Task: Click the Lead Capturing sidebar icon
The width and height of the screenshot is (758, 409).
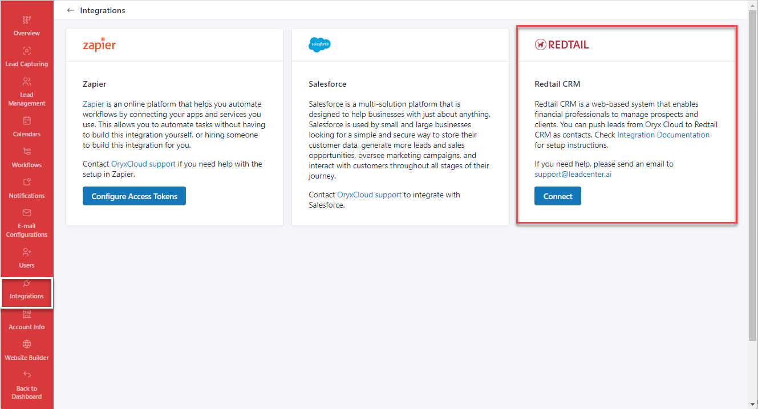Action: pyautogui.click(x=27, y=51)
